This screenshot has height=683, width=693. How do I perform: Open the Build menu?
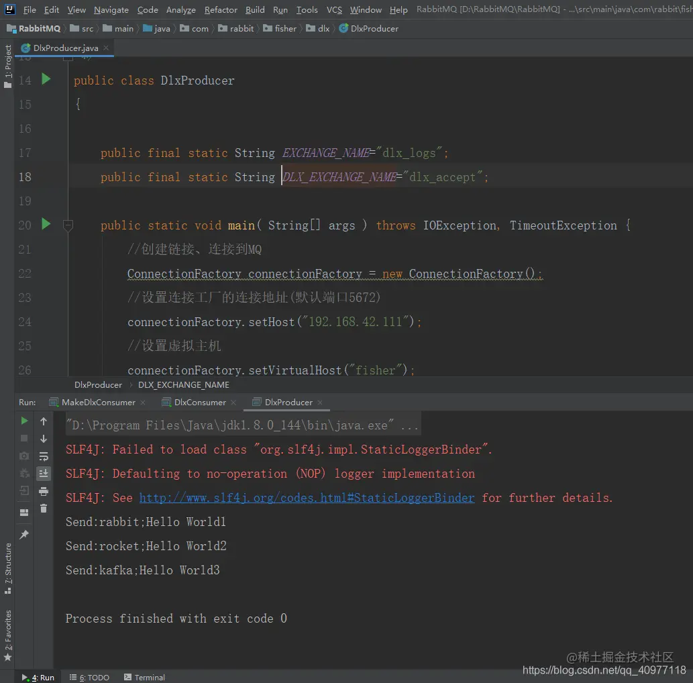pos(255,9)
